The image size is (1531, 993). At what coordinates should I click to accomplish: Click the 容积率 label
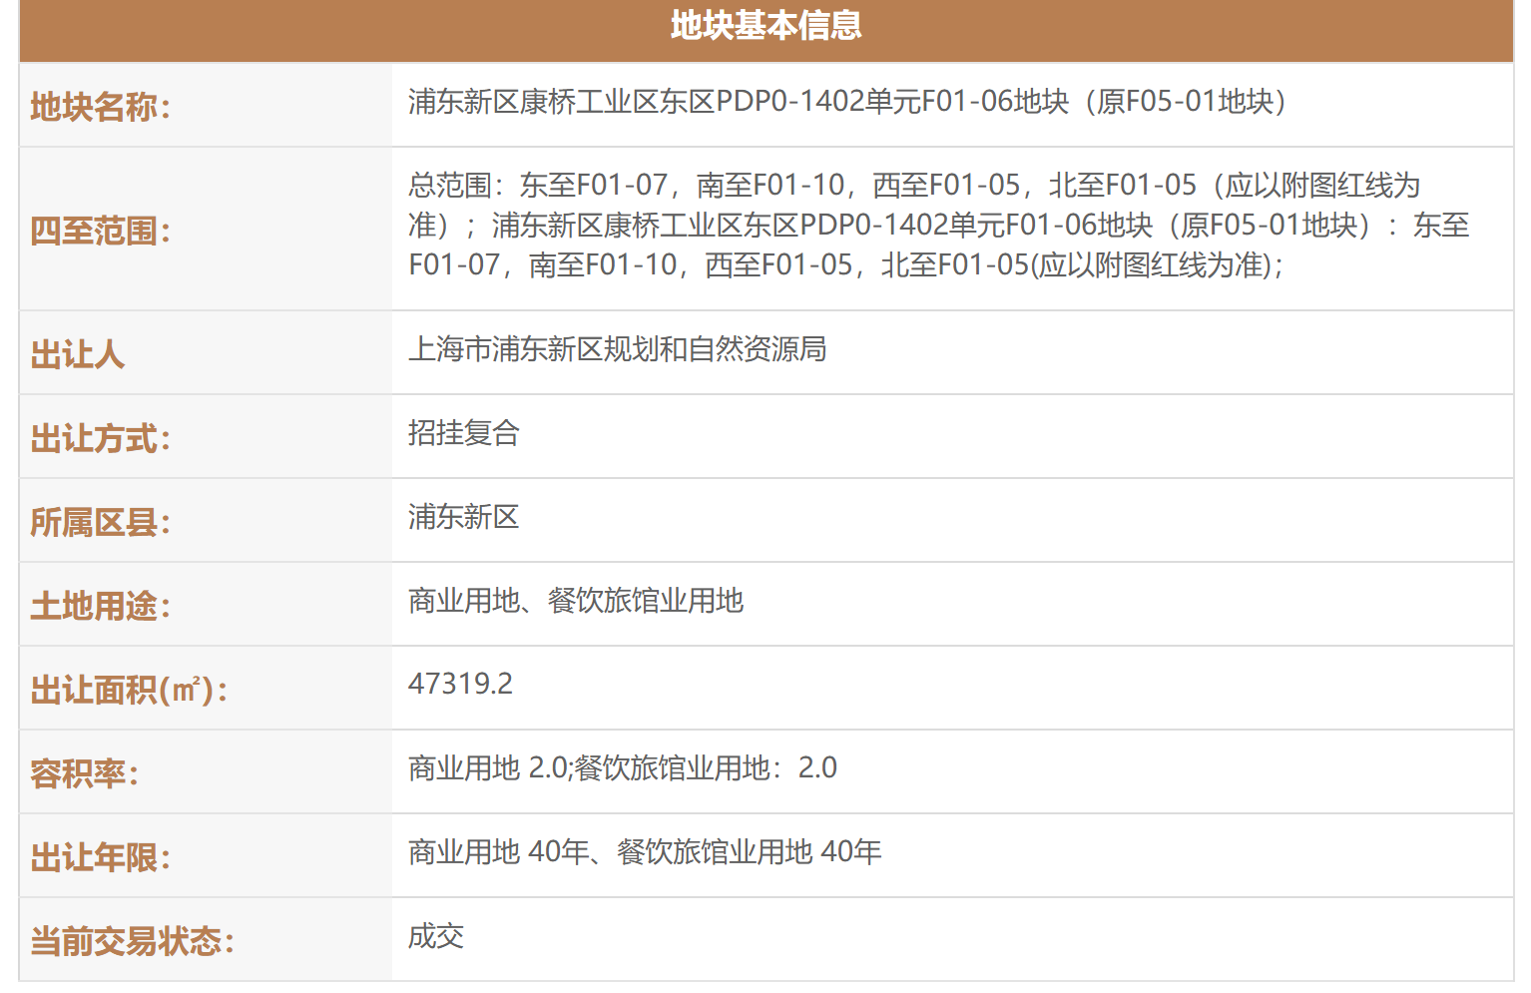point(84,773)
